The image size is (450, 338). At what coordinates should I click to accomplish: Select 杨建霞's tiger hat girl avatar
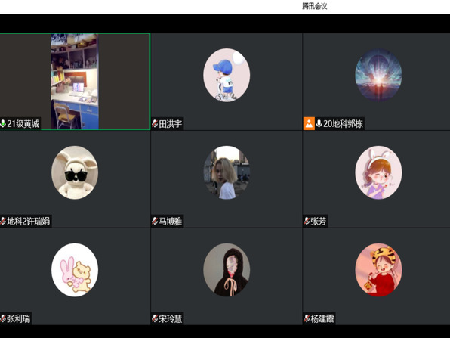click(378, 270)
